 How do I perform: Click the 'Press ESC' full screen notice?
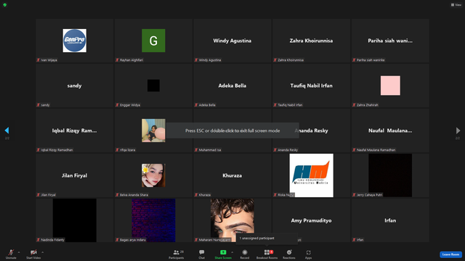point(232,130)
